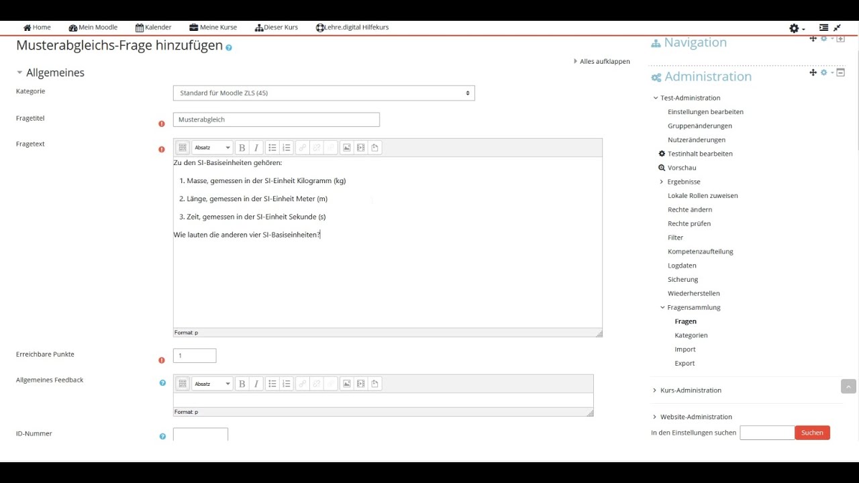This screenshot has width=859, height=483.
Task: Apply bold in the Allgemeines Feedback editor
Action: point(242,384)
